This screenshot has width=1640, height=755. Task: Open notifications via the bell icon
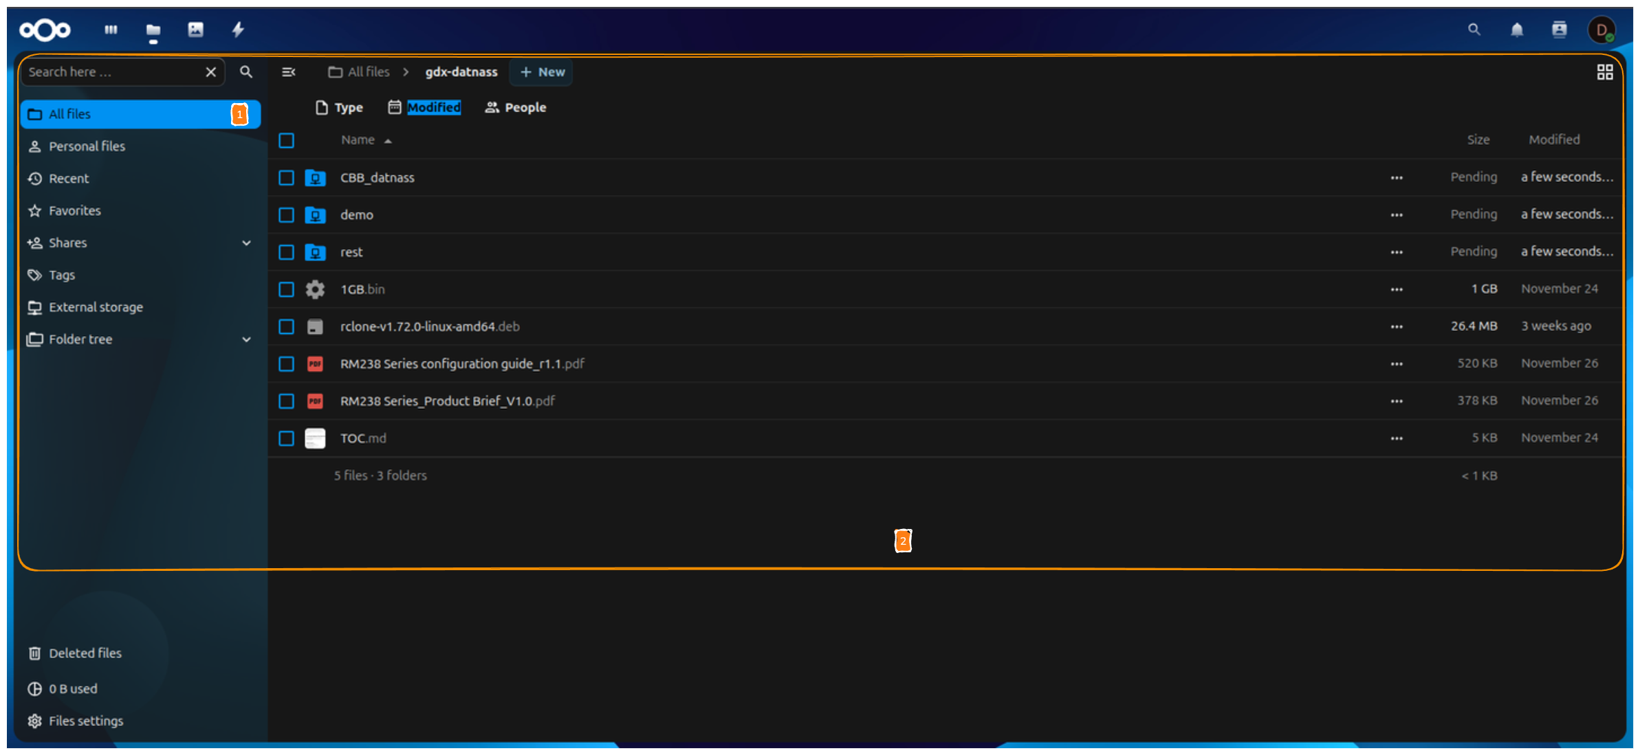coord(1516,30)
